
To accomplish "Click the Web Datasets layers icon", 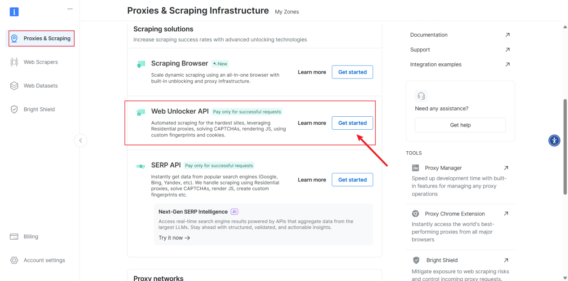I will pyautogui.click(x=14, y=86).
